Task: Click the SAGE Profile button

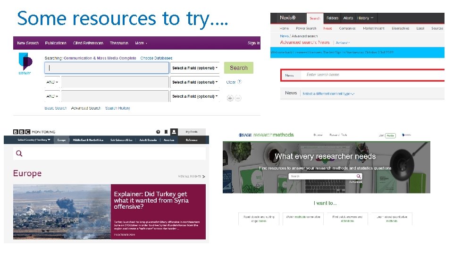Action: 390,136
